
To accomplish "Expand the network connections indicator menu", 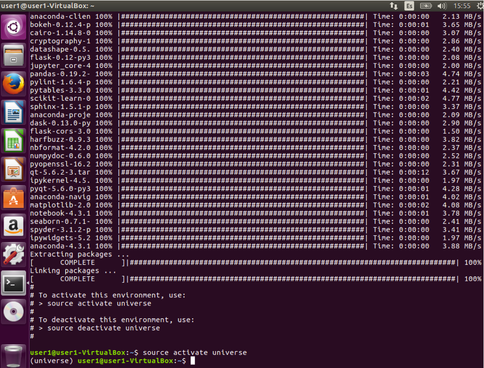I will [x=394, y=6].
